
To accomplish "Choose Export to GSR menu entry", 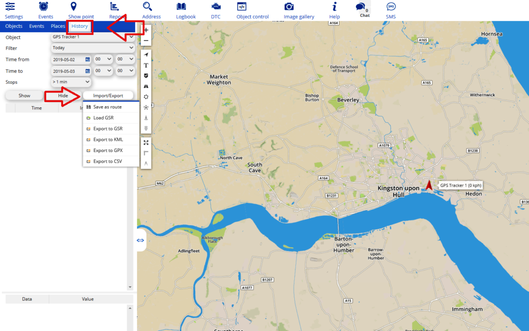I will coord(111,128).
